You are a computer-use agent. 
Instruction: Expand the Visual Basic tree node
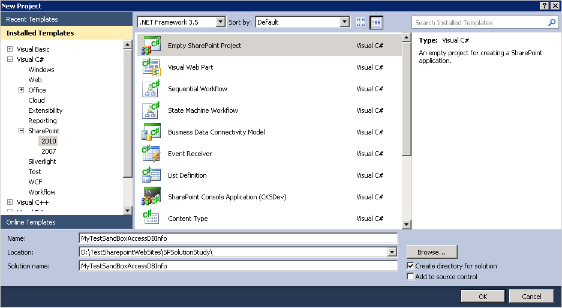(x=10, y=49)
